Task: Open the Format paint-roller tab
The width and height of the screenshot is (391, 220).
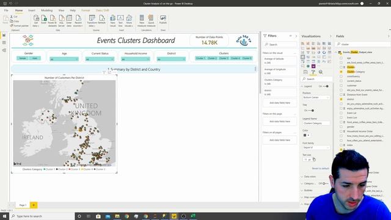Action: tap(313, 72)
